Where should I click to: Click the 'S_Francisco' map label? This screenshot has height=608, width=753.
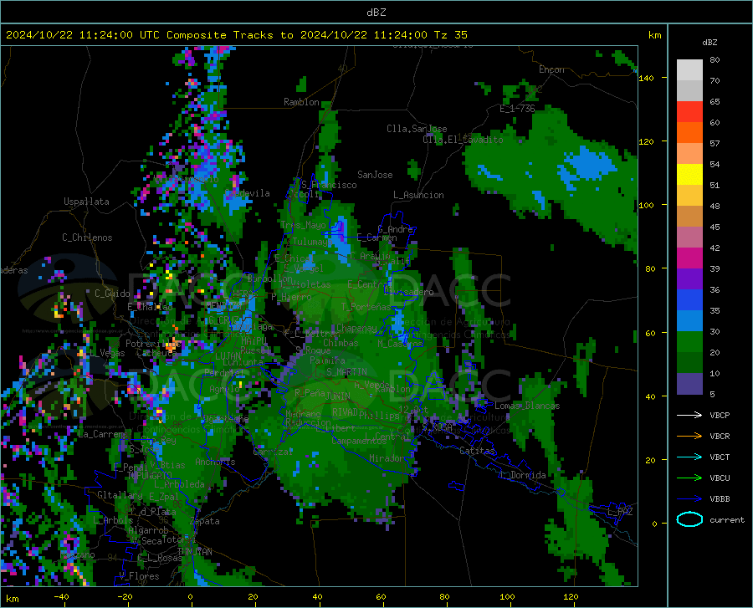(329, 185)
